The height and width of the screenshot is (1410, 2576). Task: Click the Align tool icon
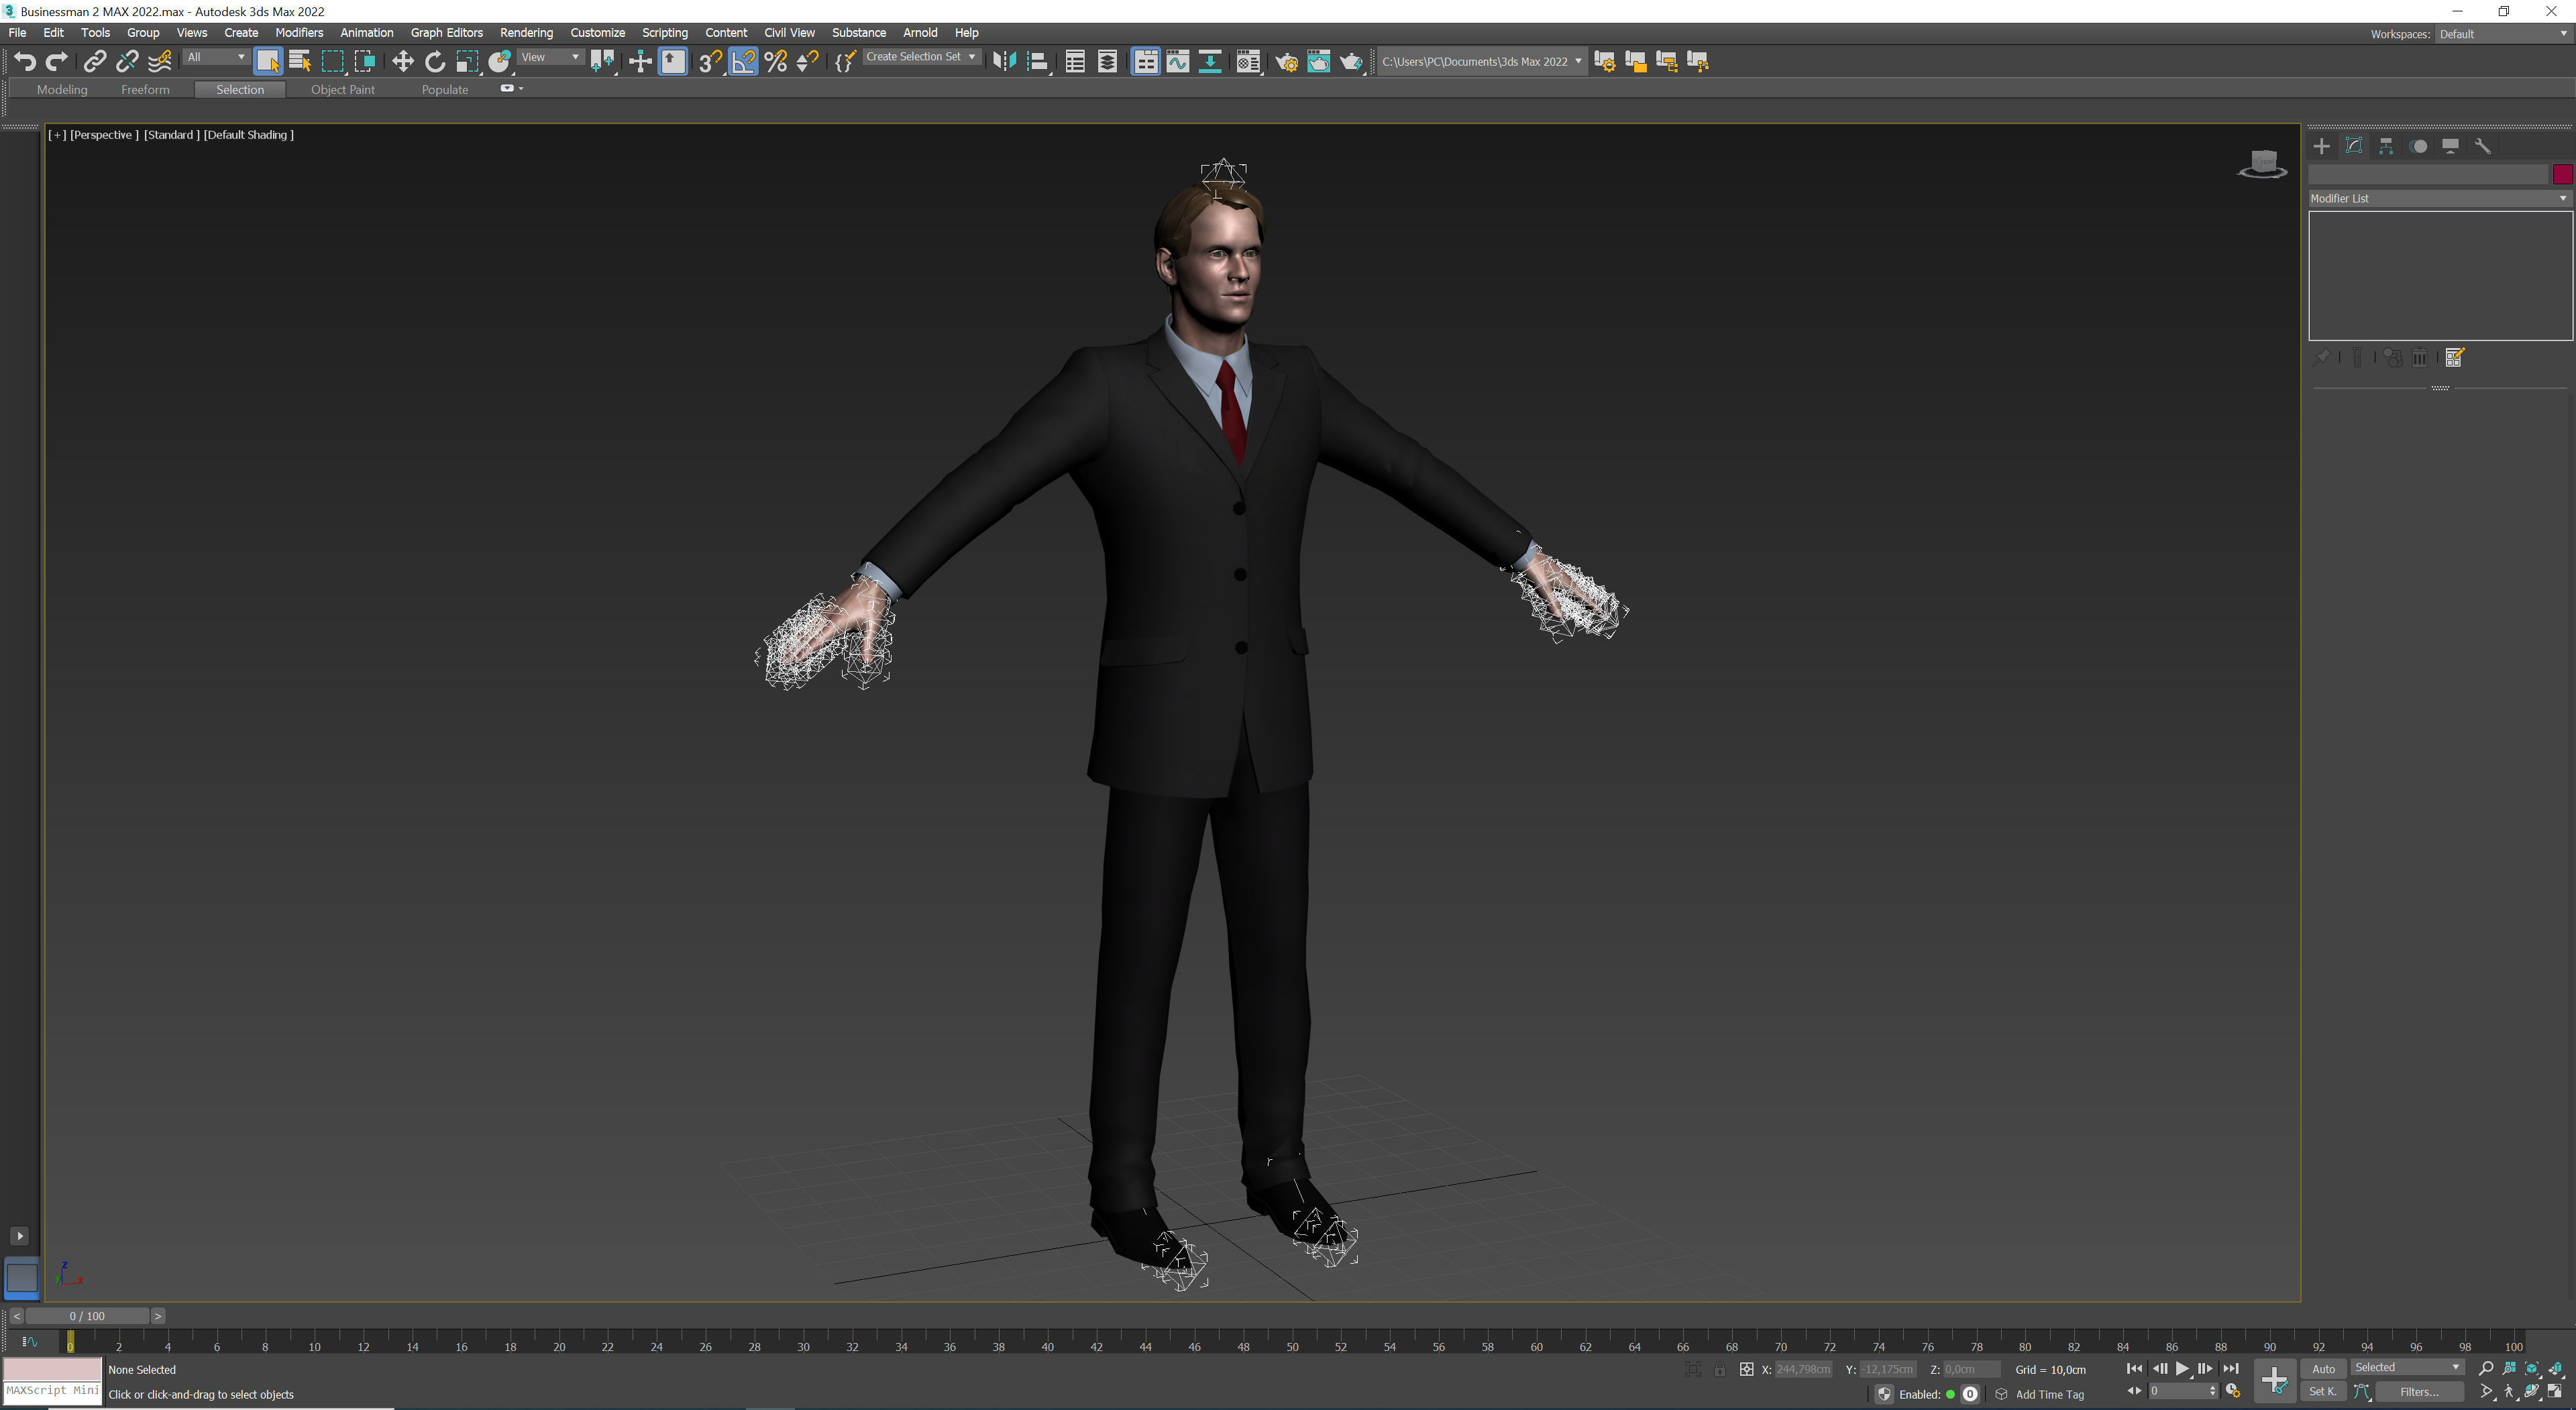(1038, 62)
